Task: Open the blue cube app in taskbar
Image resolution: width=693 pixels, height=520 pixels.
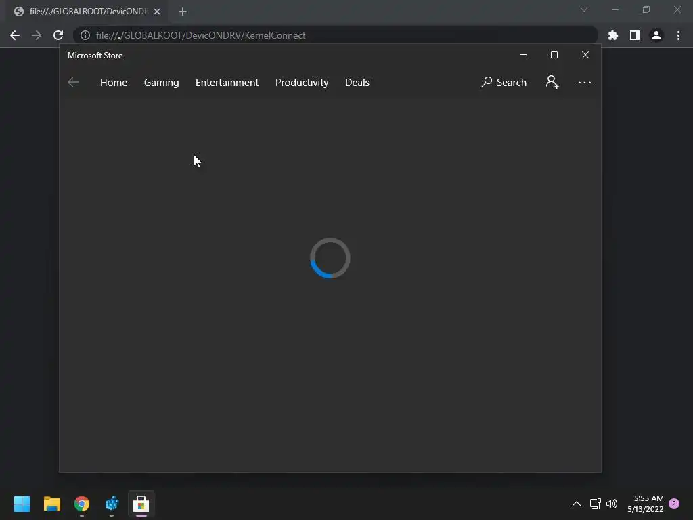Action: [112, 504]
